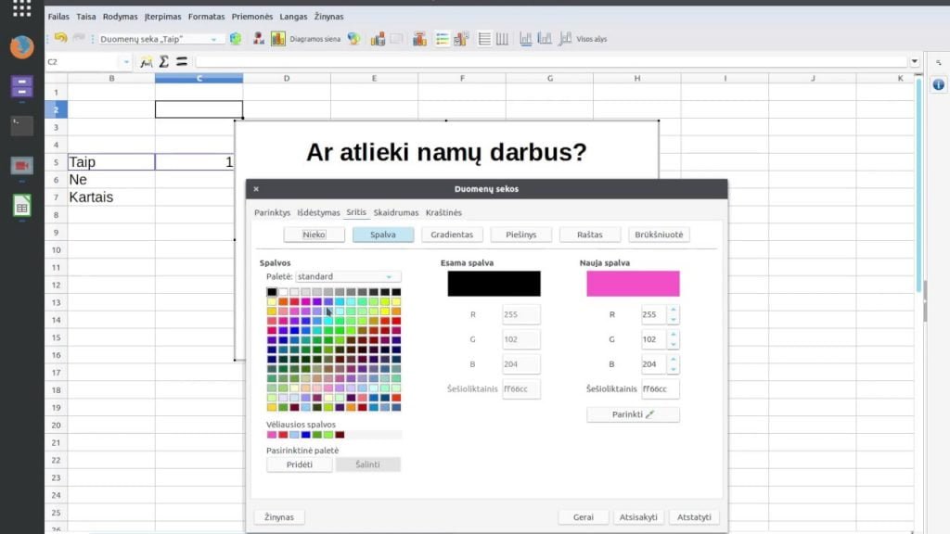Select cell B5 containing Taip
The height and width of the screenshot is (534, 950).
(x=111, y=161)
